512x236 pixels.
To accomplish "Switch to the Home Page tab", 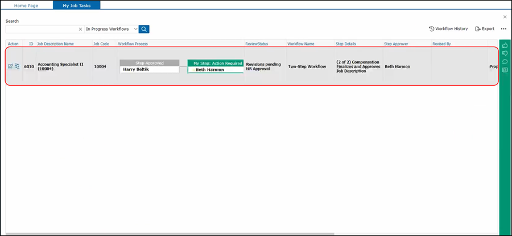I will tap(27, 5).
